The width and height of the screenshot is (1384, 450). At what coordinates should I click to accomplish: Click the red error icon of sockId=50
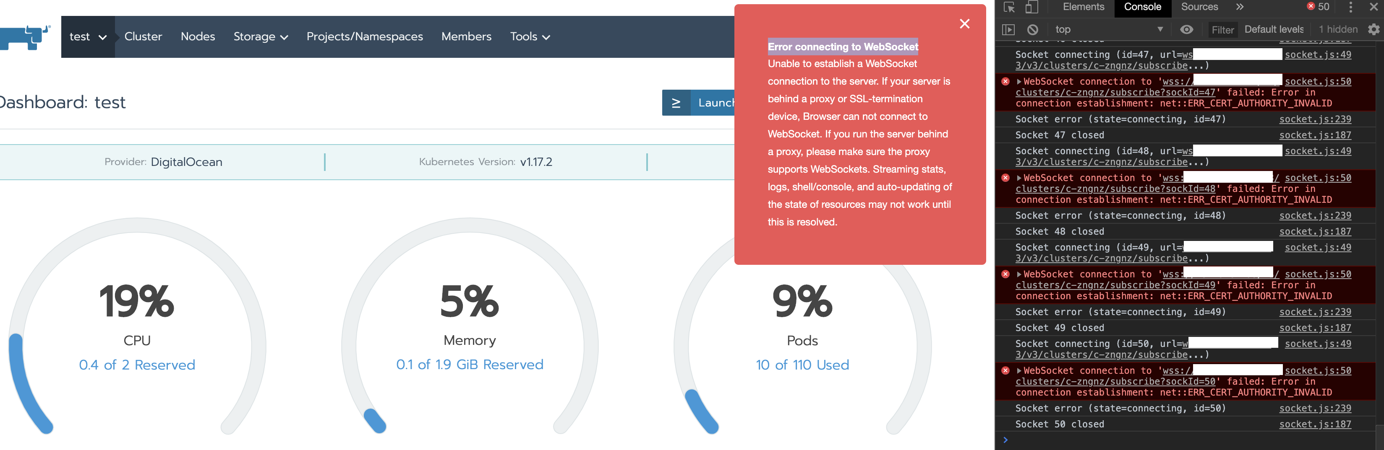click(1005, 371)
